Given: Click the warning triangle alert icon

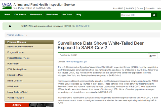Looking at the screenshot, I should click(10, 26).
